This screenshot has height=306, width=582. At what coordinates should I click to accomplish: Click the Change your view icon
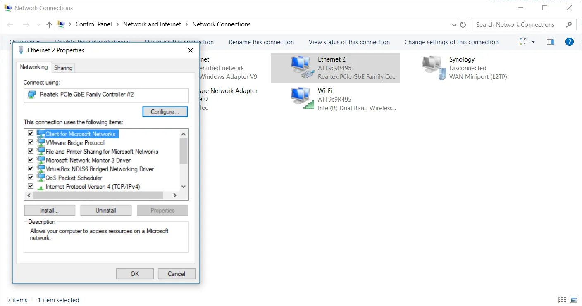(522, 42)
